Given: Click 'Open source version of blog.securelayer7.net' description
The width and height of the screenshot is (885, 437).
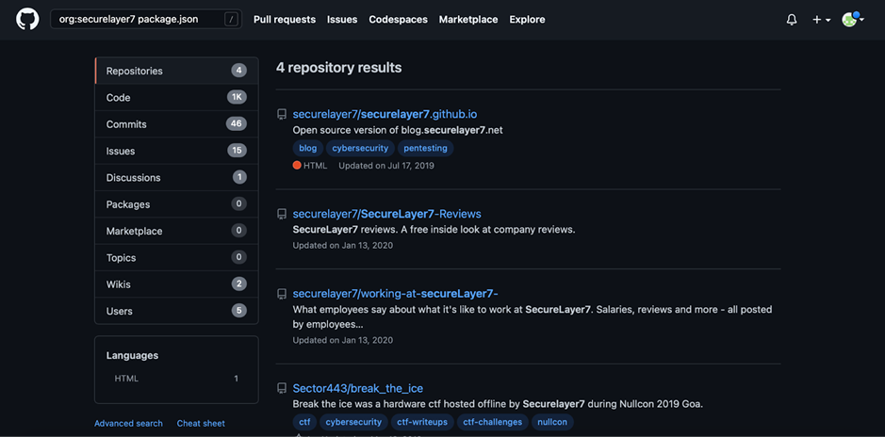Looking at the screenshot, I should point(398,130).
